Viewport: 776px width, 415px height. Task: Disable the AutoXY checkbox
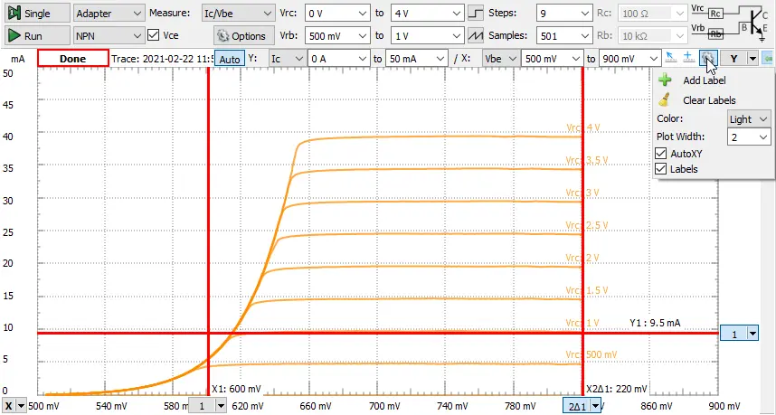(660, 154)
